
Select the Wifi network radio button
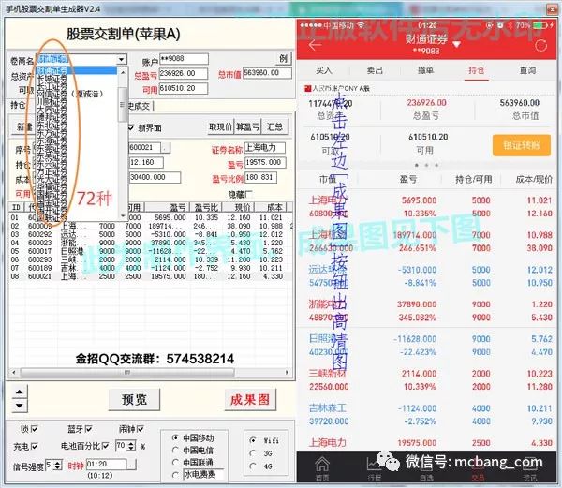pos(254,440)
